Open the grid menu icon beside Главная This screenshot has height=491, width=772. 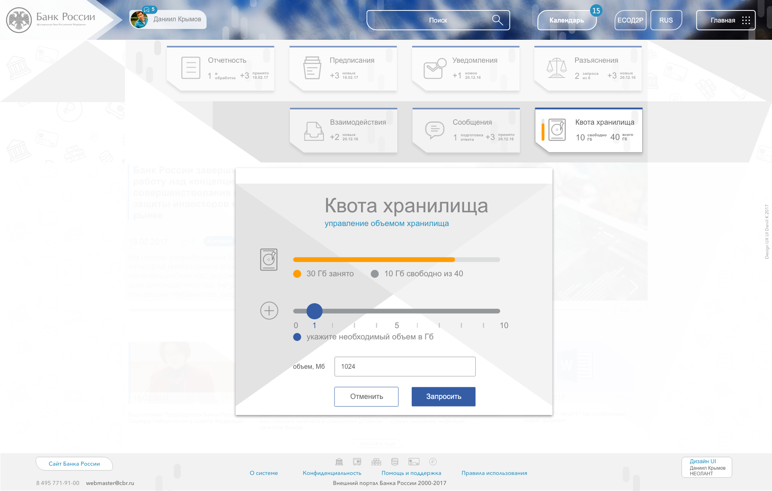[746, 20]
